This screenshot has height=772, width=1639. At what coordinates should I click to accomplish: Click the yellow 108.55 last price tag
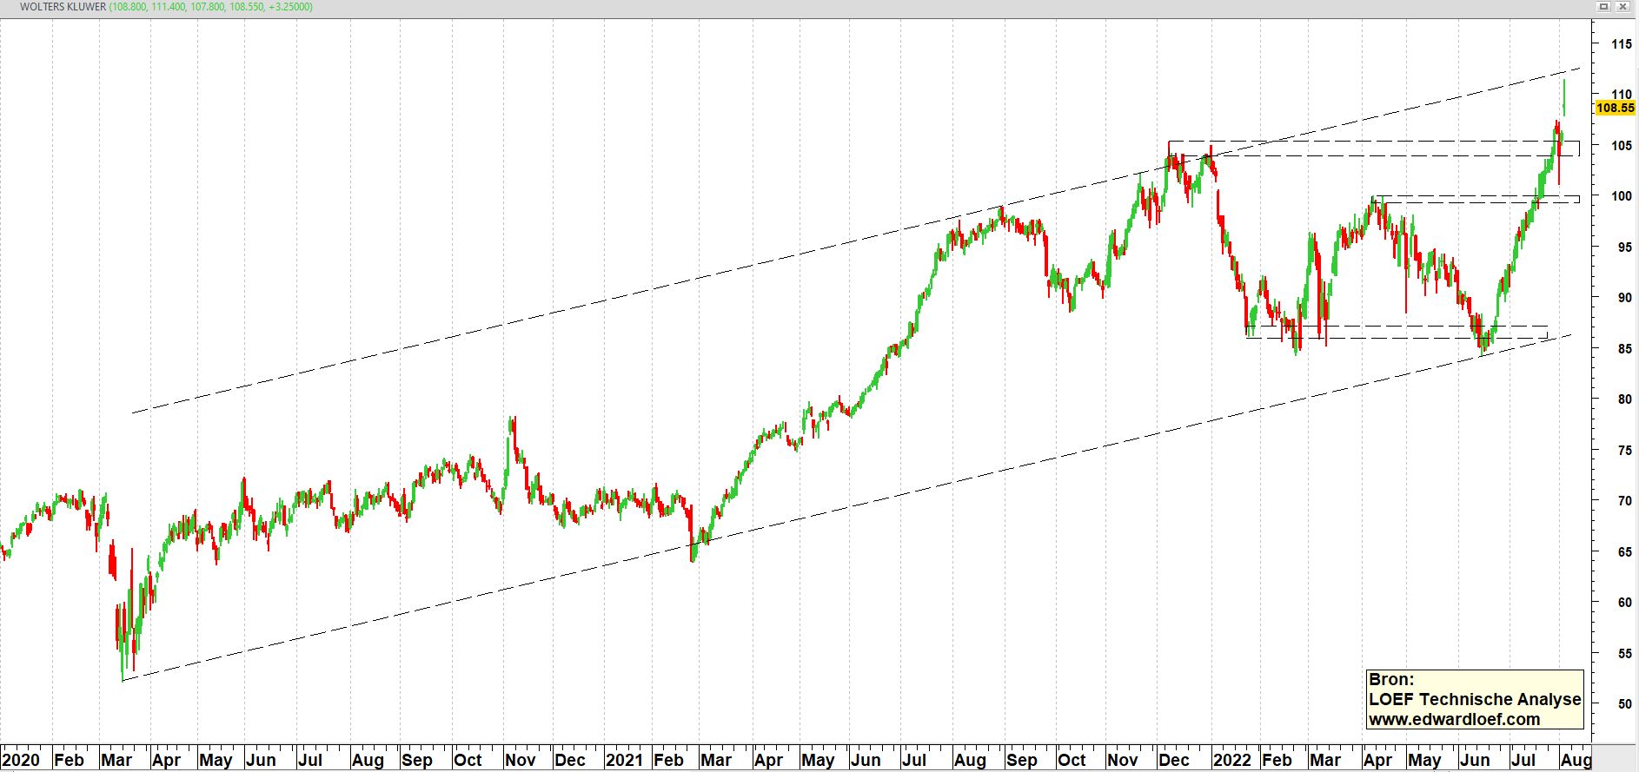click(1616, 109)
